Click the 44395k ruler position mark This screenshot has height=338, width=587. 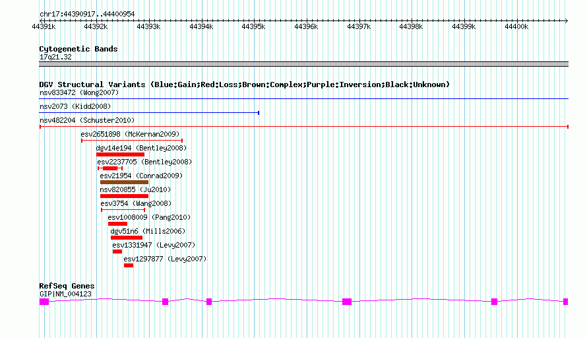click(x=253, y=26)
